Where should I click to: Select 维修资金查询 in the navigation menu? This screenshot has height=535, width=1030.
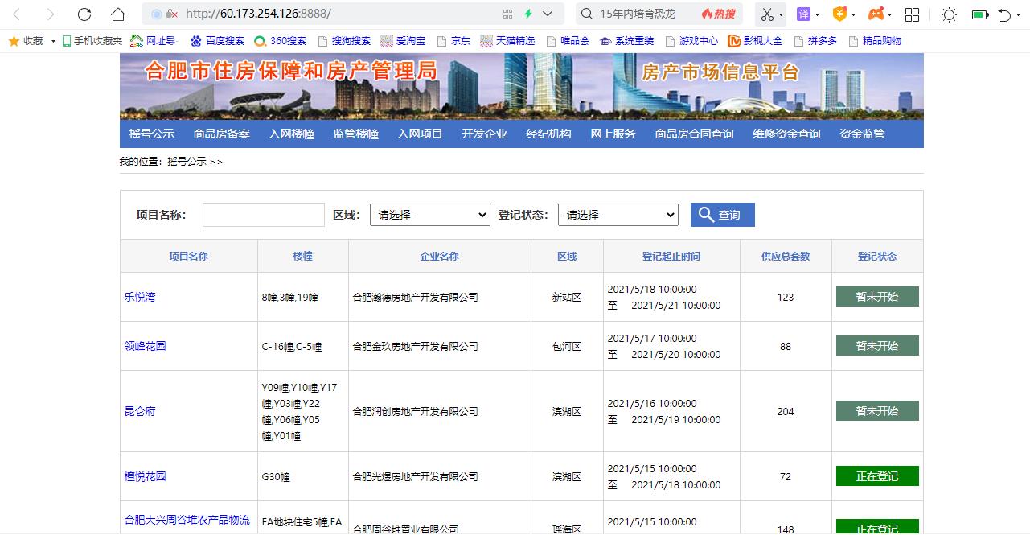point(786,134)
